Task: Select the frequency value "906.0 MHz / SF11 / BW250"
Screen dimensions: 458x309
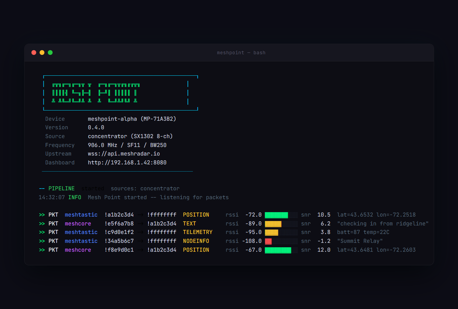Action: coord(127,145)
